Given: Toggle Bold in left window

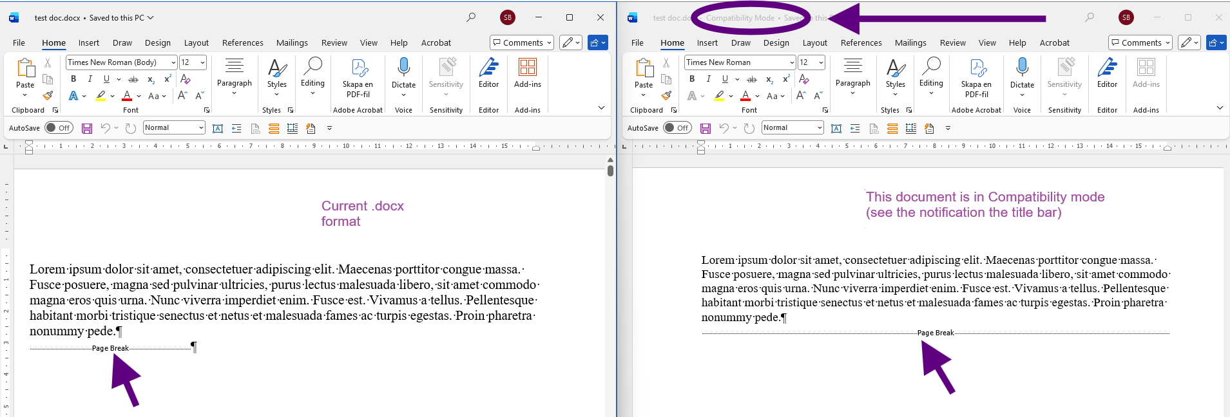Looking at the screenshot, I should pyautogui.click(x=73, y=79).
